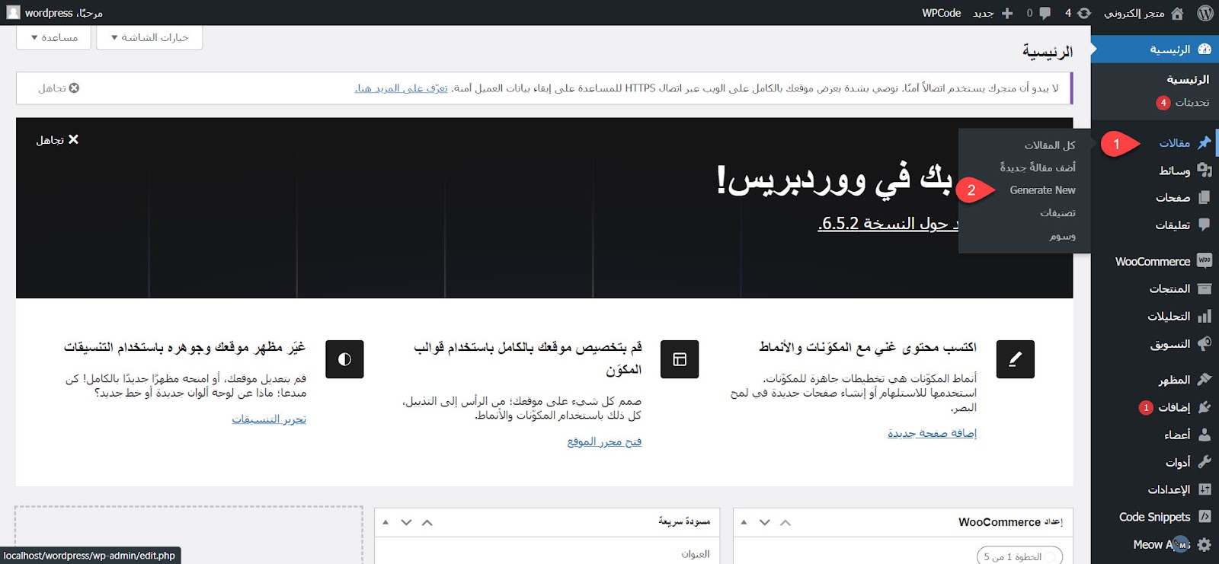This screenshot has height=564, width=1219.
Task: Click the updates refresh icon in admin bar
Action: tap(1084, 13)
